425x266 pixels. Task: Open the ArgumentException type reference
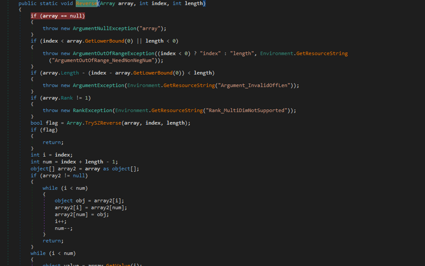click(98, 85)
